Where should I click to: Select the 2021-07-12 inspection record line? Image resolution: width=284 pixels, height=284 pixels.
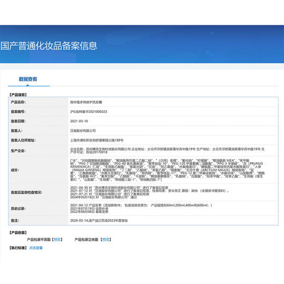click(149, 191)
